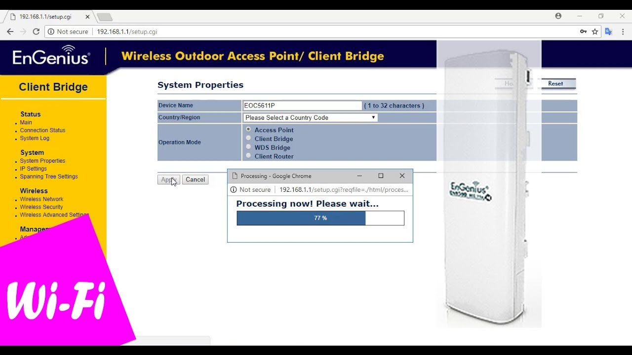Open System Log in sidebar
632x355 pixels.
tap(35, 138)
